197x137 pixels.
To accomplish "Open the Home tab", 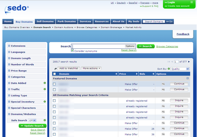I will pyautogui.click(x=8, y=22).
